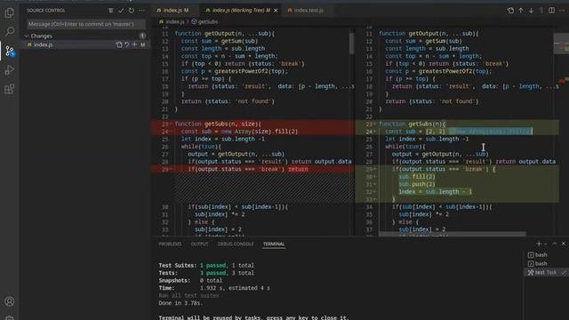
Task: Open the DEBUG CONSOLE panel tab
Action: pos(236,244)
